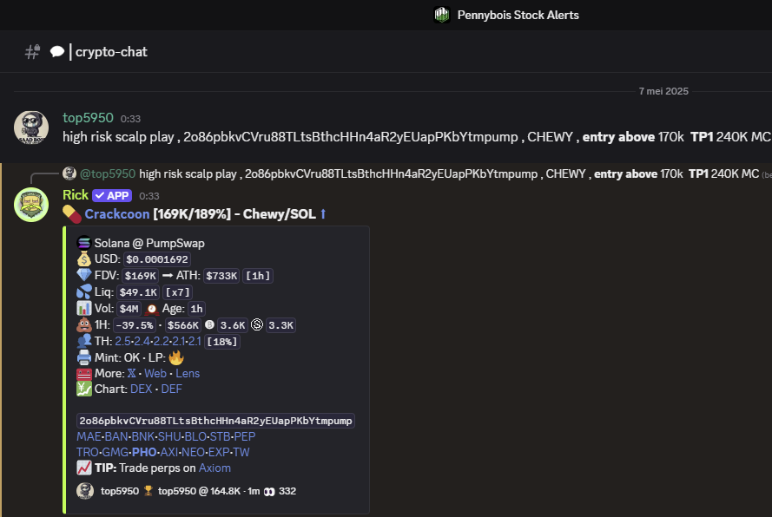Click the Pennybois Stock Alerts server icon

tap(442, 15)
